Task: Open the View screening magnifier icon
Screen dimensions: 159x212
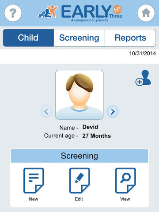Action: 125,181
